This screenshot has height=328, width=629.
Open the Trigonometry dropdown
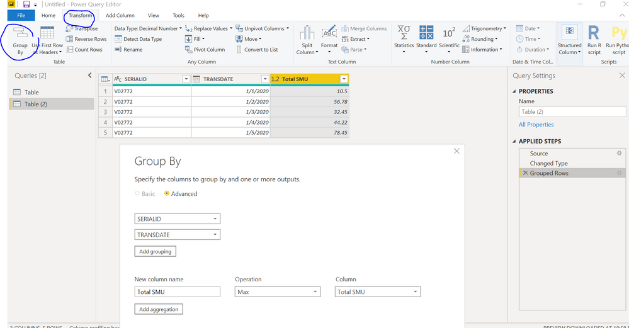485,28
